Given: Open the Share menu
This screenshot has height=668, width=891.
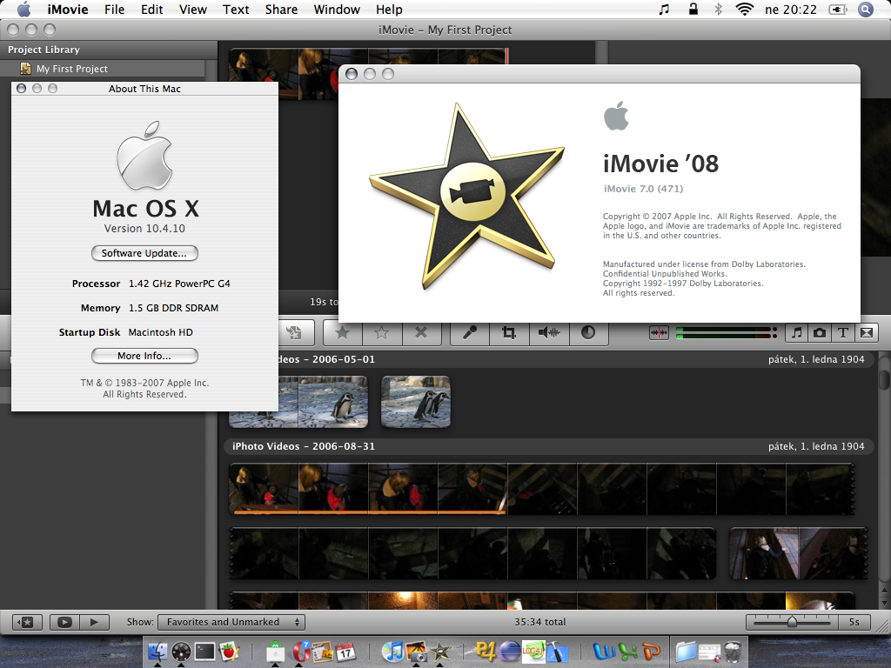Looking at the screenshot, I should (x=281, y=10).
